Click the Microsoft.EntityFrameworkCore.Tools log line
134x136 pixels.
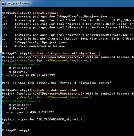pos(68,35)
